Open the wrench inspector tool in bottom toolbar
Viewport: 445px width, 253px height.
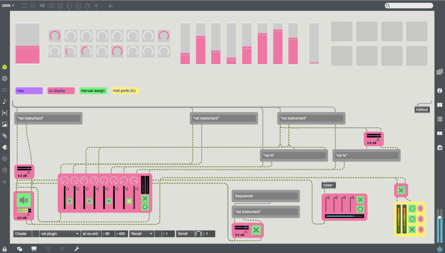point(77,249)
